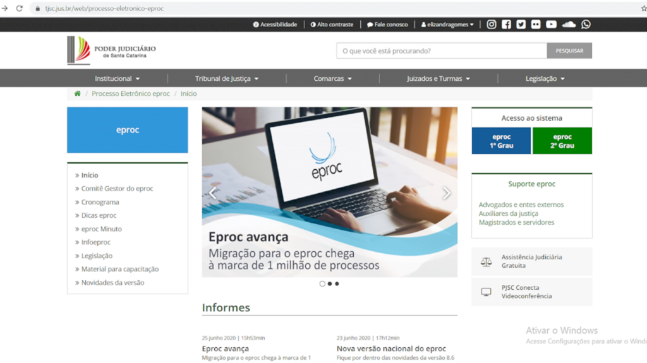Click the blue eproc banner button
The height and width of the screenshot is (363, 647).
[128, 130]
